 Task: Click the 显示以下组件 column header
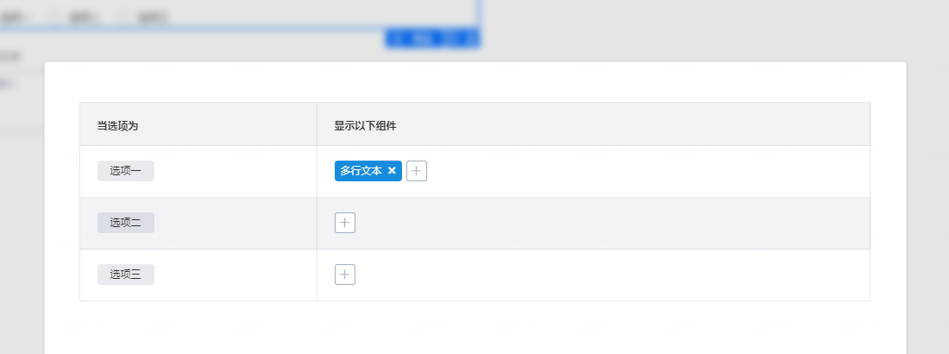[x=366, y=125]
